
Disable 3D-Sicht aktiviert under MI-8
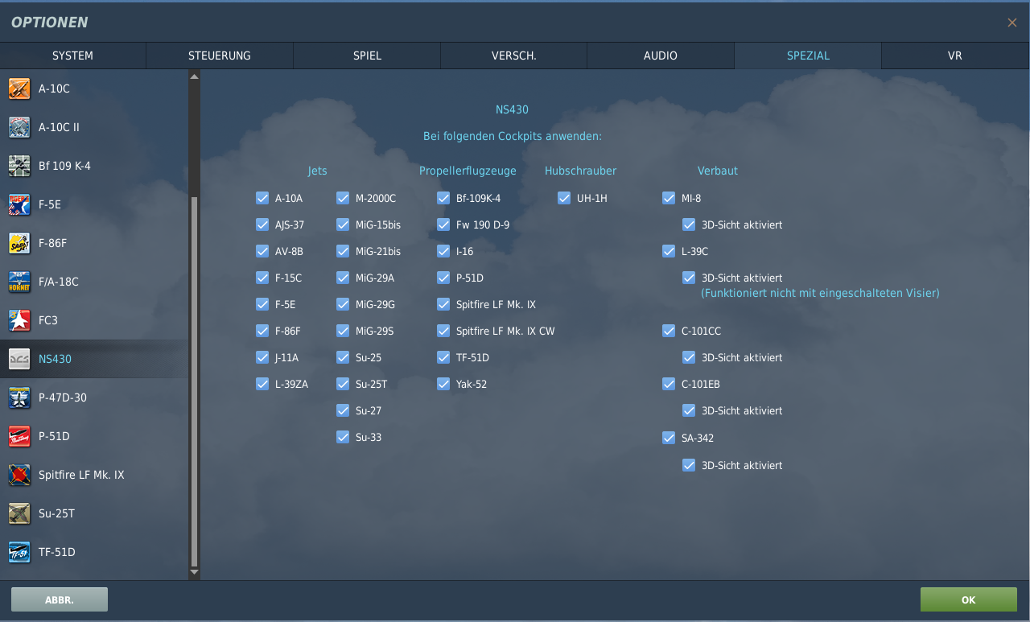coord(689,224)
